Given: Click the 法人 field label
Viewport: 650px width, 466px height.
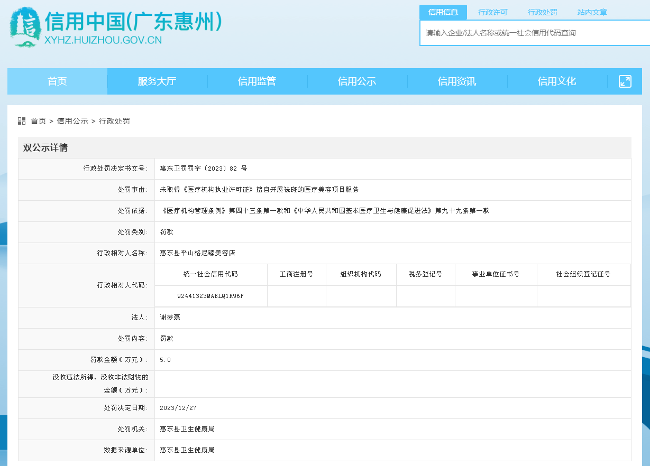Looking at the screenshot, I should (140, 318).
